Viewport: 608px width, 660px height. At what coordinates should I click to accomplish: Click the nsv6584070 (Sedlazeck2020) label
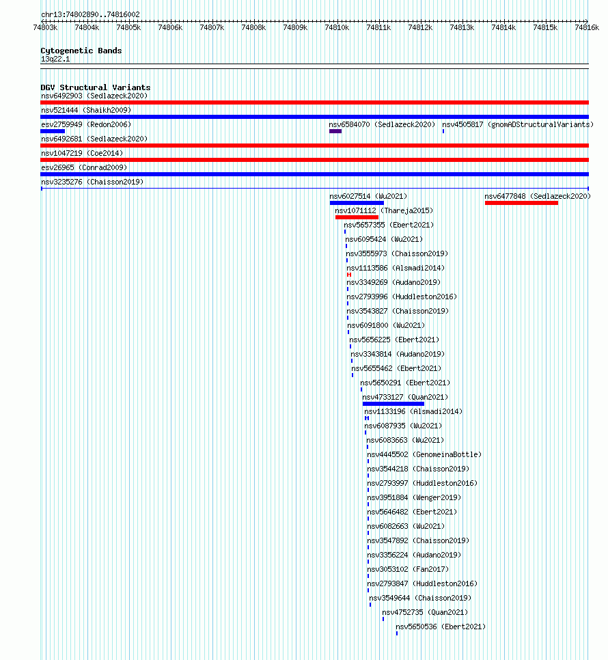point(382,124)
